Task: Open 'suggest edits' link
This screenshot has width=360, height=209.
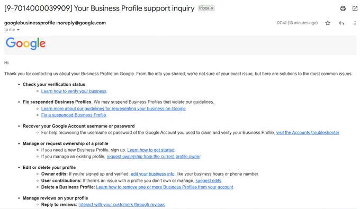Action: (x=208, y=180)
